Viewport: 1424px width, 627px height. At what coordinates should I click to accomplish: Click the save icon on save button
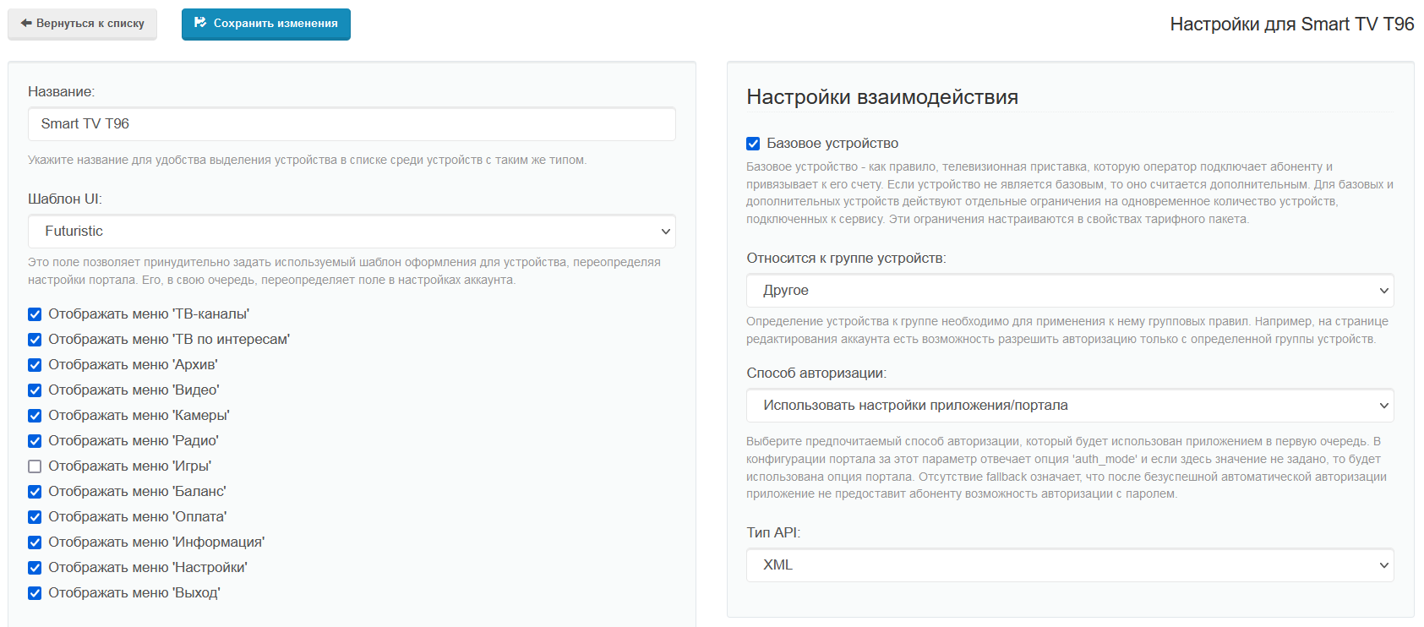tap(200, 23)
